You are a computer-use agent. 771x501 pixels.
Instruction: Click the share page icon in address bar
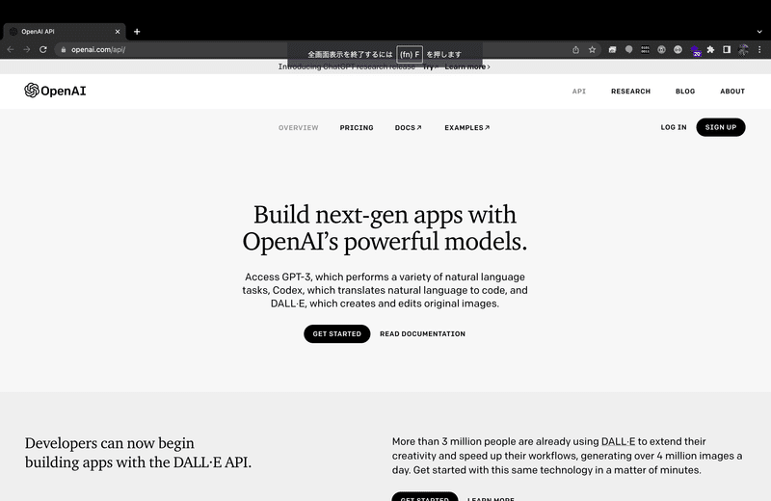point(575,50)
